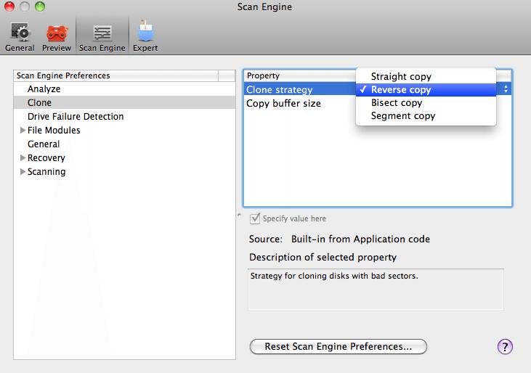Choose the checked Reverse copy option
Image resolution: width=531 pixels, height=373 pixels.
click(426, 89)
